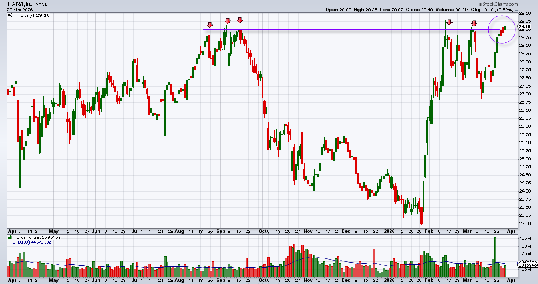Click the Feb label below the volume panel
Screen dimensions: 538x284
[x=429, y=281]
